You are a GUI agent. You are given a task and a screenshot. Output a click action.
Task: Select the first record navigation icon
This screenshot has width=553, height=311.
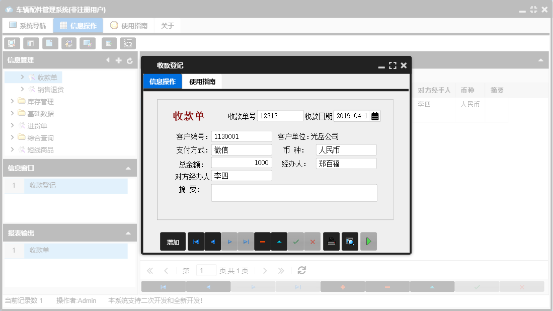click(x=196, y=241)
